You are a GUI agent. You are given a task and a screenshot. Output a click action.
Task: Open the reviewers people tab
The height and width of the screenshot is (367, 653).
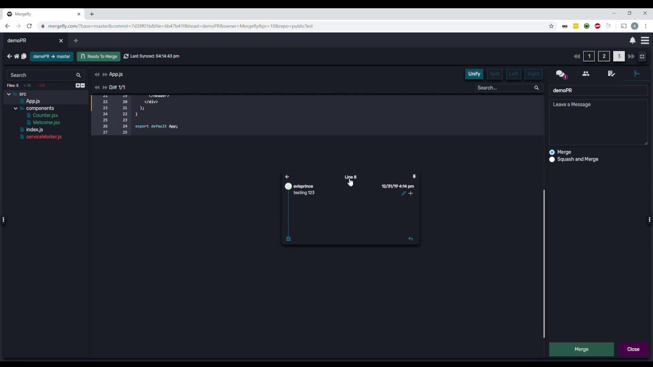(x=586, y=74)
